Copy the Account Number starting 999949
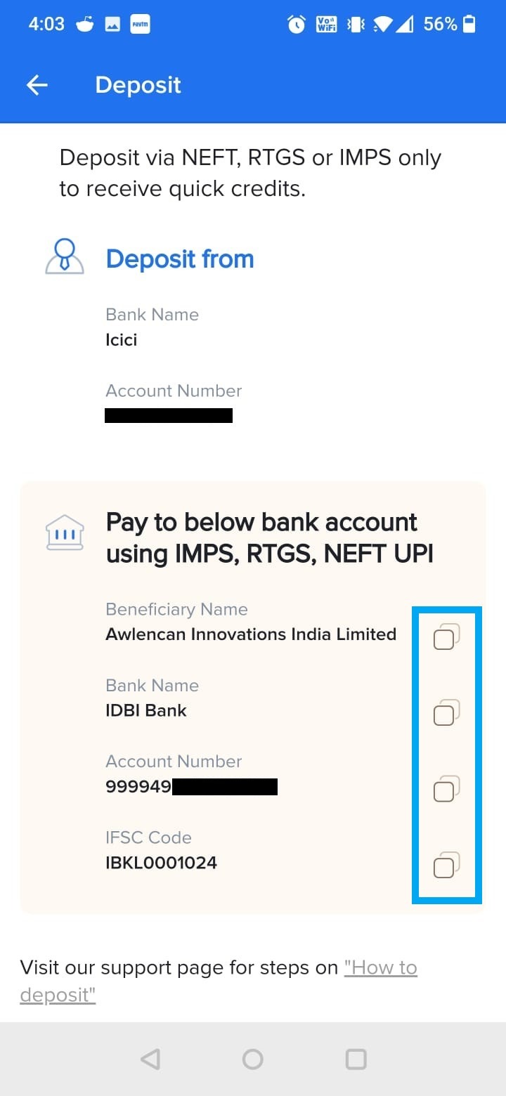 tap(445, 790)
